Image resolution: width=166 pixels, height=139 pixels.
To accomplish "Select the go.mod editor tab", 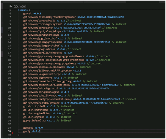I will (18, 6).
